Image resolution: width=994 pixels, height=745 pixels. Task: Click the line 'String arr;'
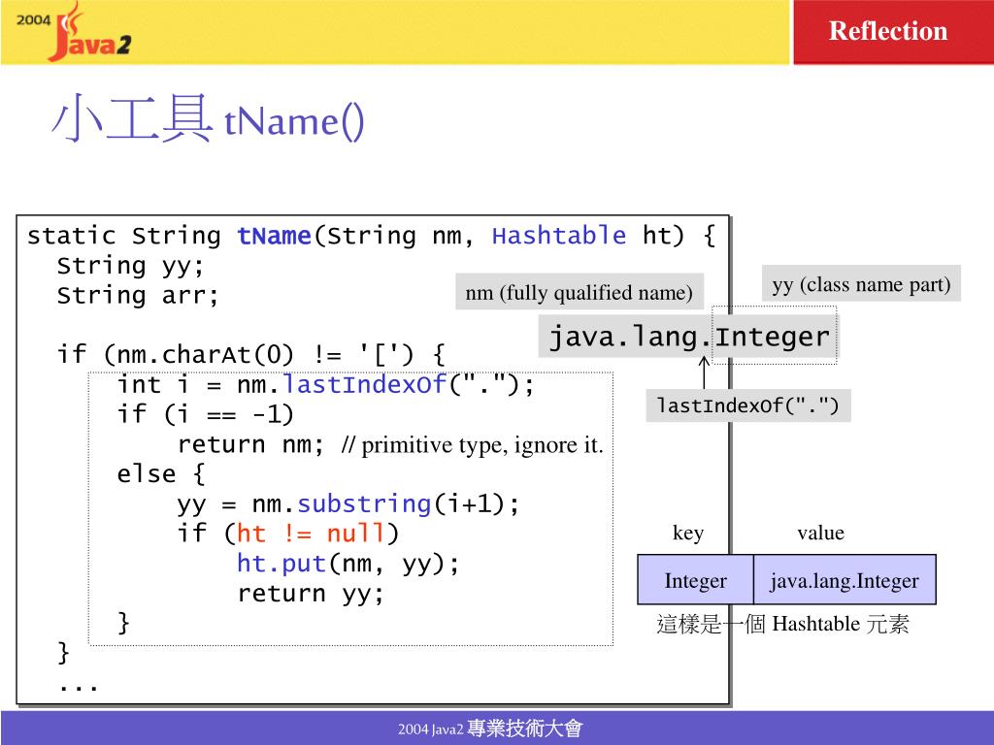point(138,296)
